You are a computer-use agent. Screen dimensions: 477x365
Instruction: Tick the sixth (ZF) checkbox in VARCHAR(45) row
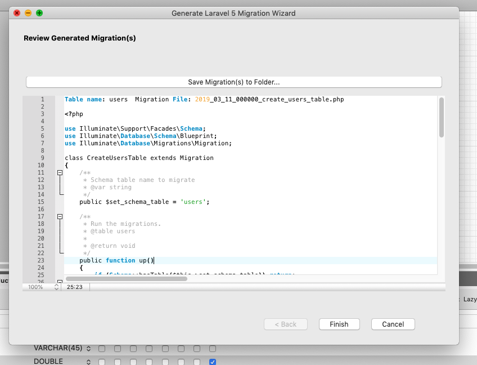181,348
